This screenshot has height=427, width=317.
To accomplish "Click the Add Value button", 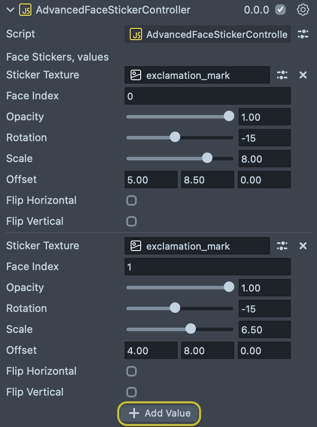I will click(159, 413).
